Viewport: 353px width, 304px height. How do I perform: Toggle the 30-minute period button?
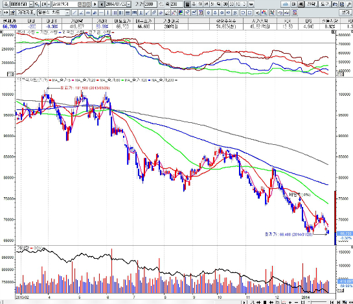point(225,4)
